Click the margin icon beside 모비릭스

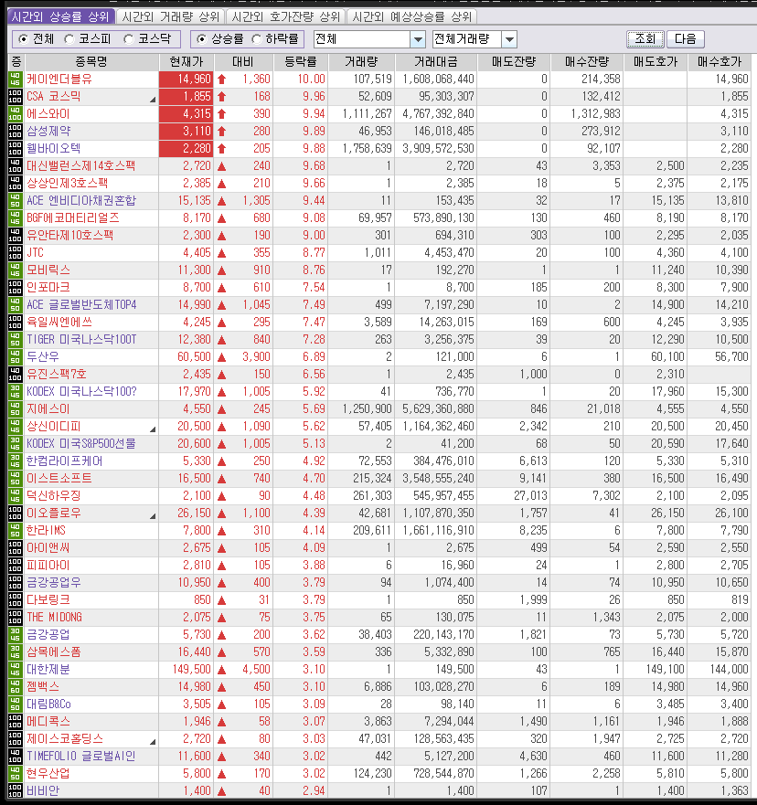[15, 270]
